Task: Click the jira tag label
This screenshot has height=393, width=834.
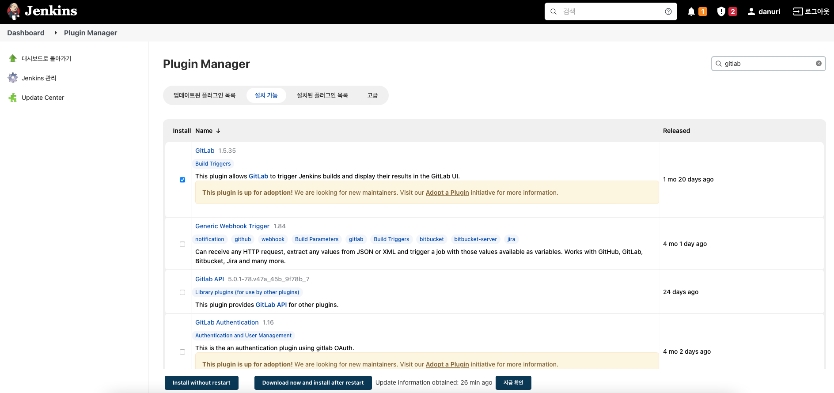Action: click(512, 239)
